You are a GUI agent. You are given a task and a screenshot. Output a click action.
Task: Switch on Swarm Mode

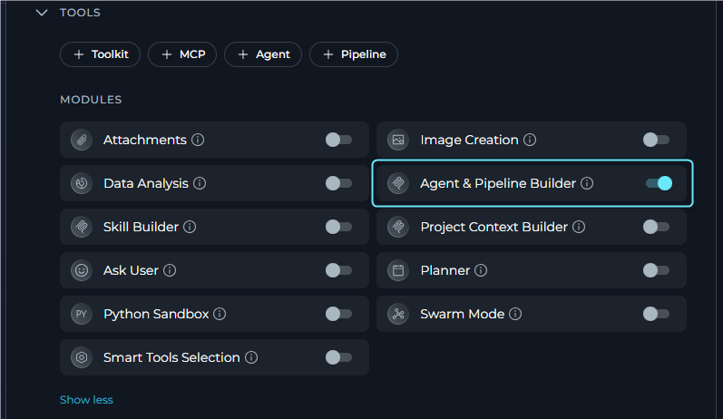point(656,314)
